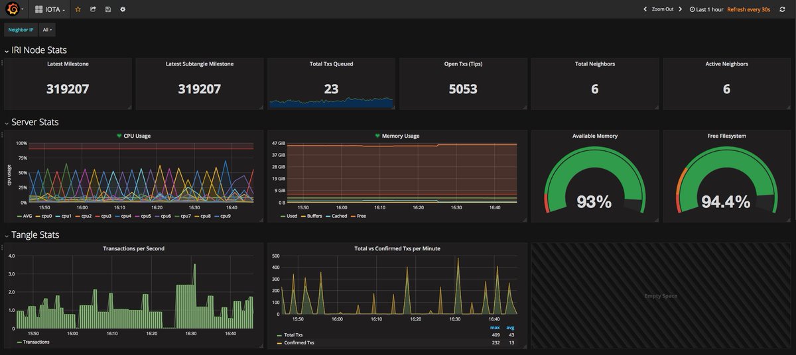The width and height of the screenshot is (796, 355).
Task: Share the dashboard via share icon
Action: tap(93, 9)
